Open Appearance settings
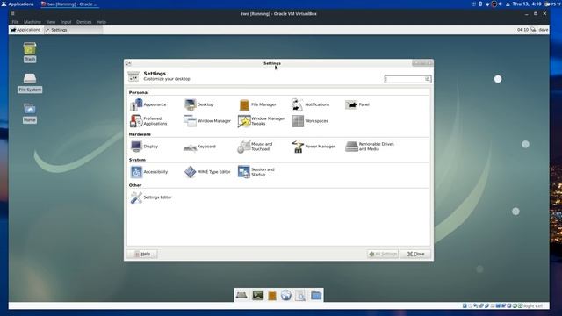Image resolution: width=562 pixels, height=316 pixels. click(148, 104)
